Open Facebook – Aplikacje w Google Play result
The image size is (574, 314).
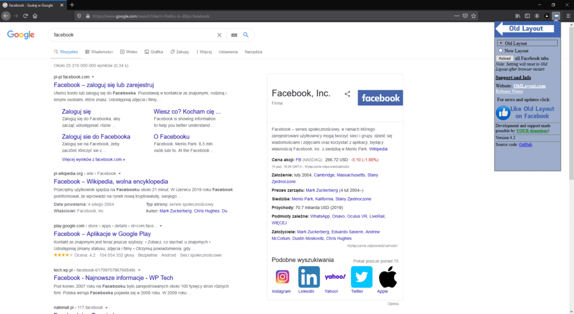[102, 234]
